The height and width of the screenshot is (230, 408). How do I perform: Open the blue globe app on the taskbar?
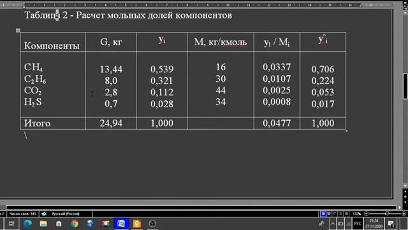point(90,224)
